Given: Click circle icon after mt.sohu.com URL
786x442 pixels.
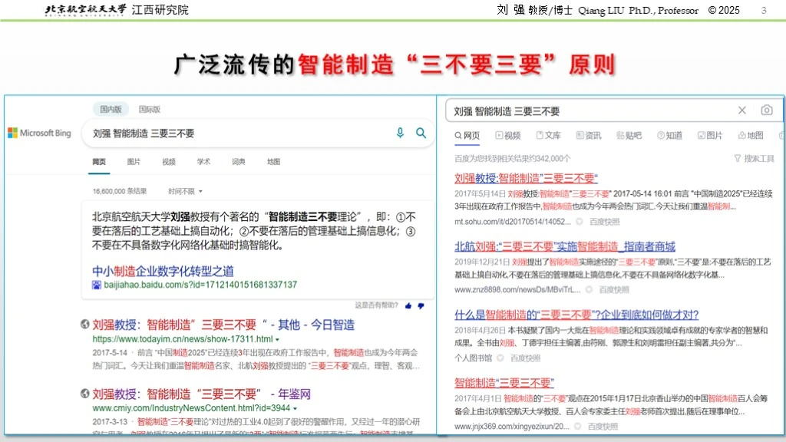Looking at the screenshot, I should click(580, 222).
